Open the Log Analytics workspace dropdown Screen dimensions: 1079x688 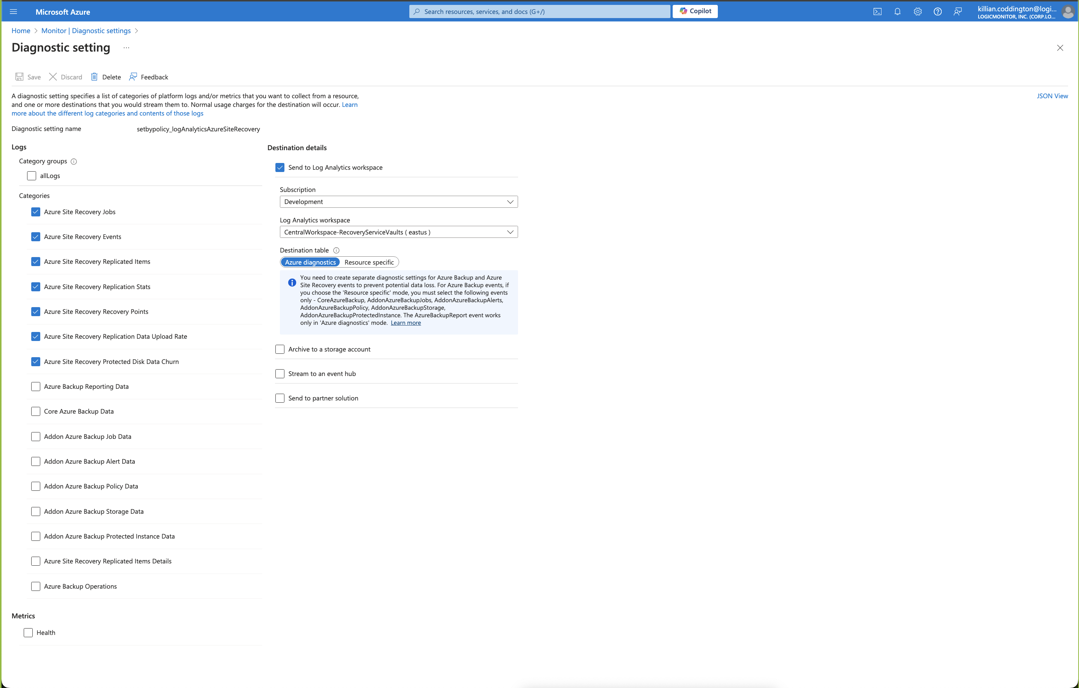pos(399,232)
